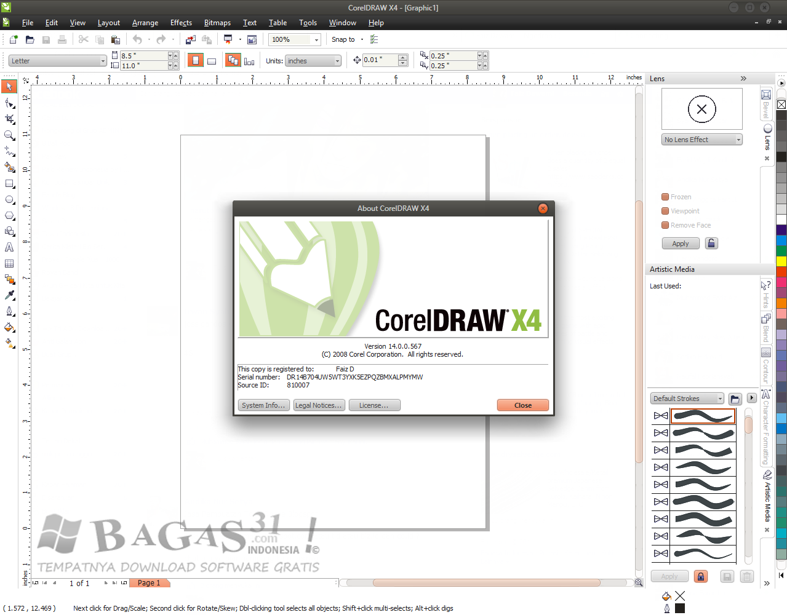Close the About CorelDRAW X4 dialog
This screenshot has height=615, width=787.
(522, 405)
